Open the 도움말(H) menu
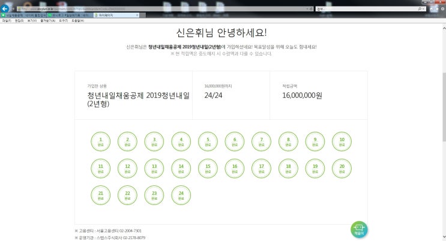Viewport: 446px width, 241px height. 77,21
